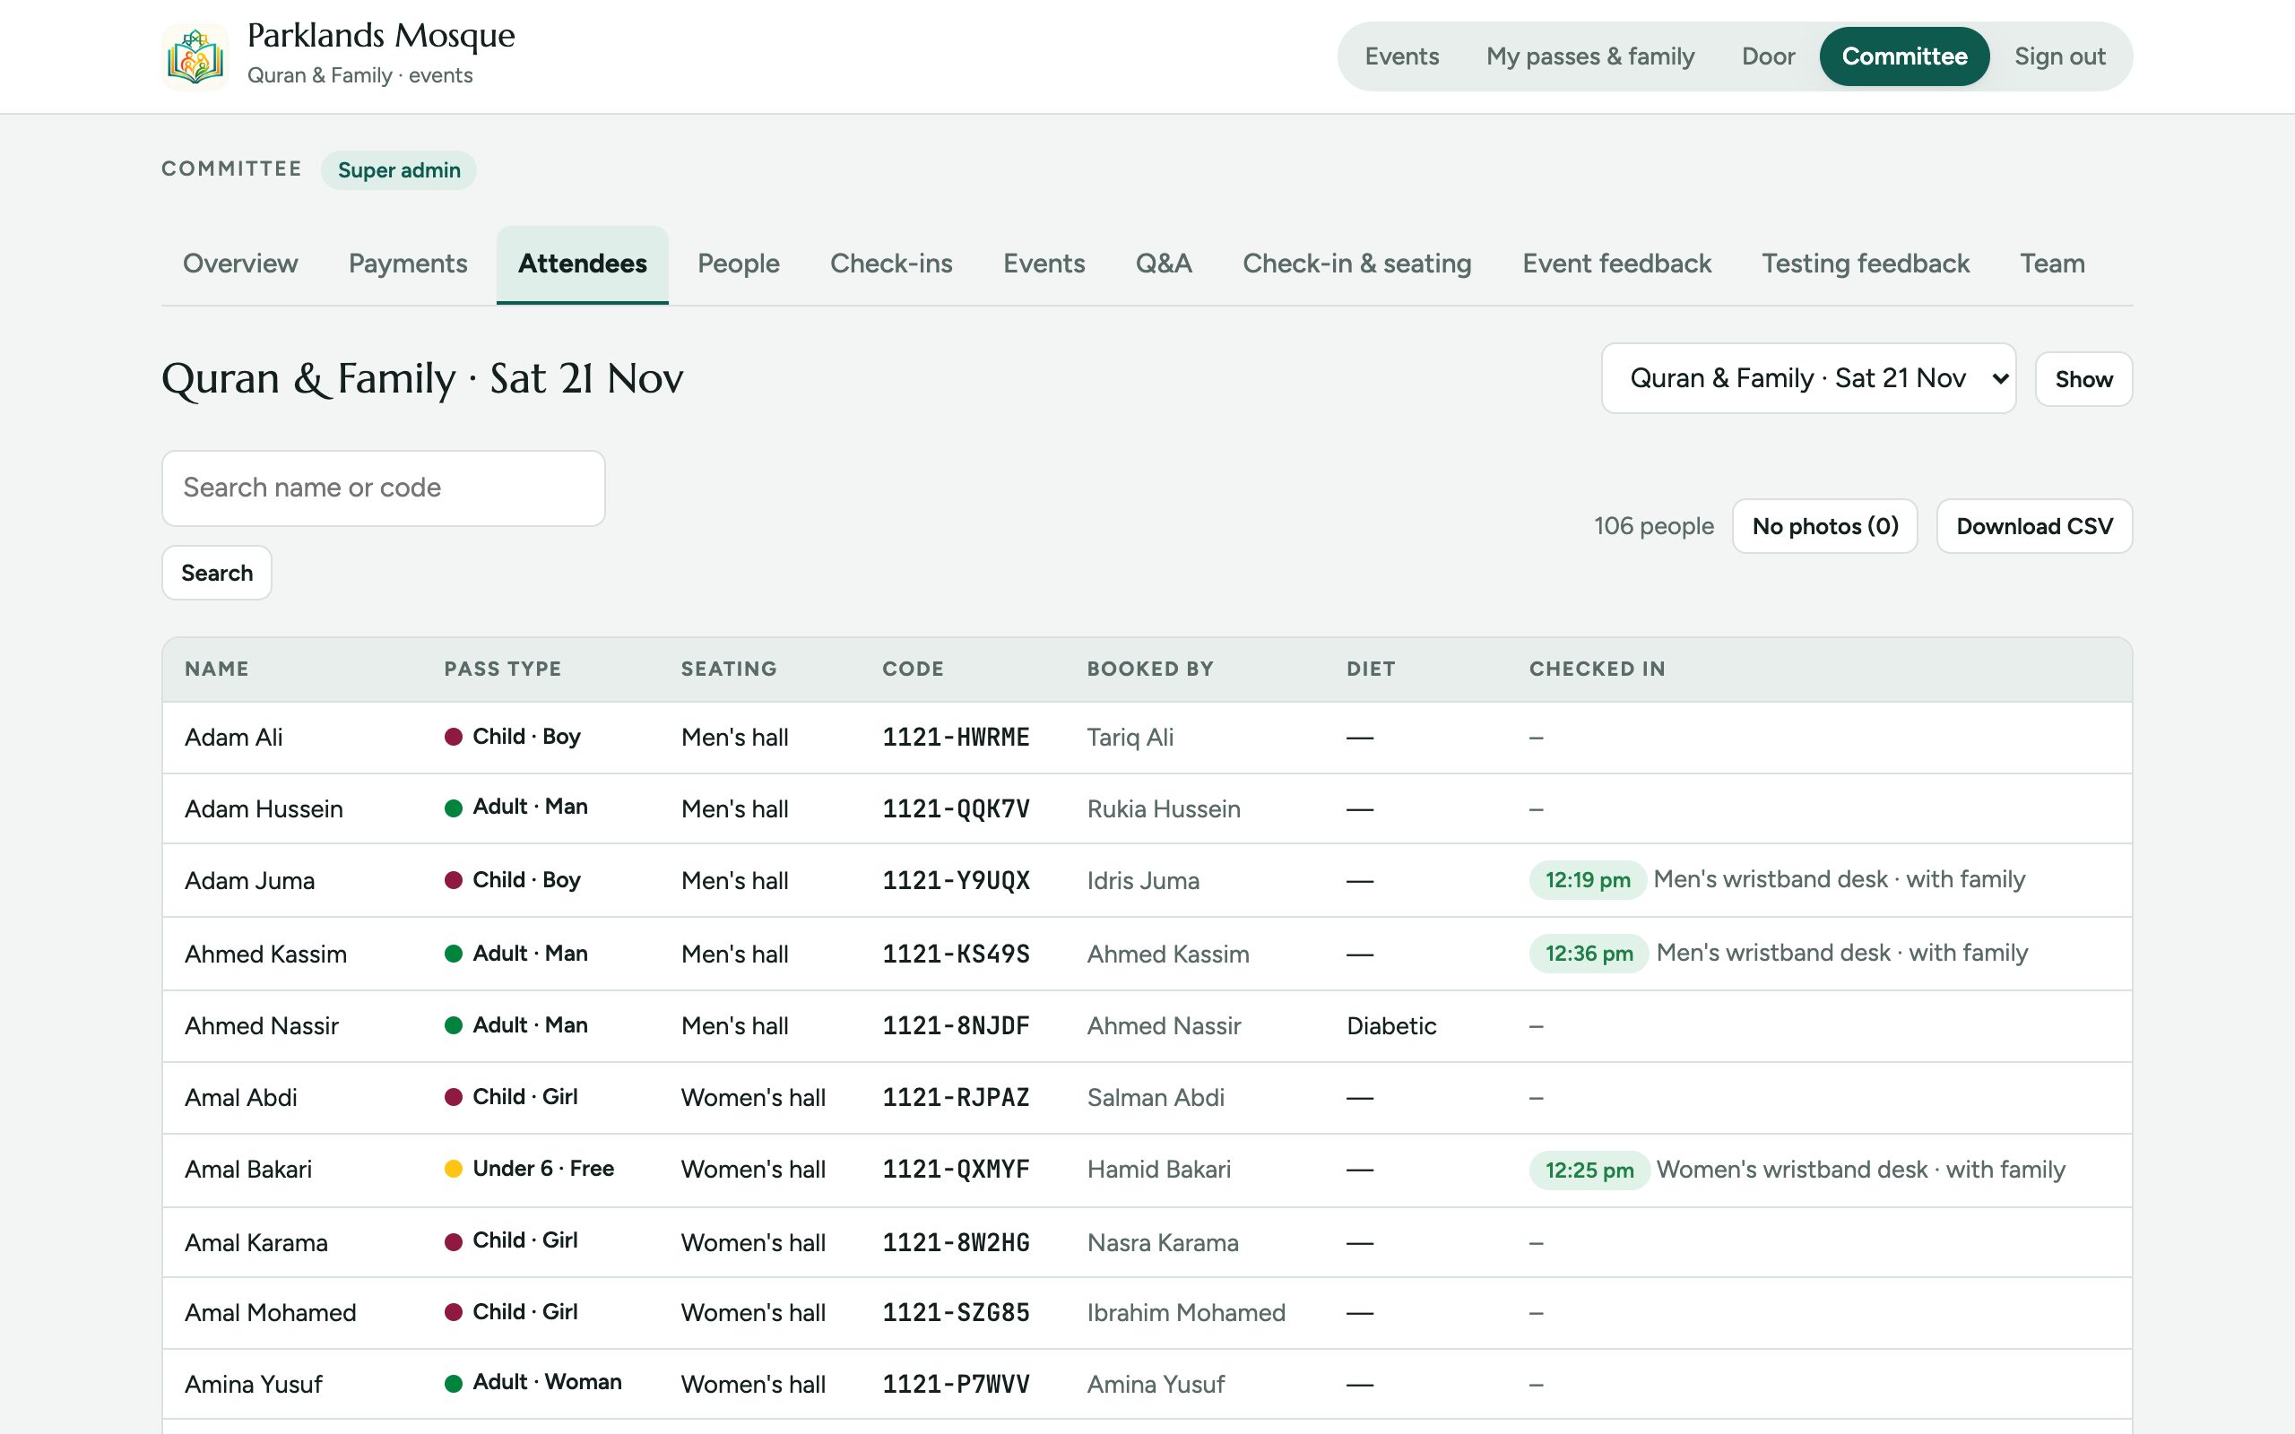The image size is (2295, 1434).
Task: Click the 12:36 pm check-in badge
Action: tap(1589, 953)
